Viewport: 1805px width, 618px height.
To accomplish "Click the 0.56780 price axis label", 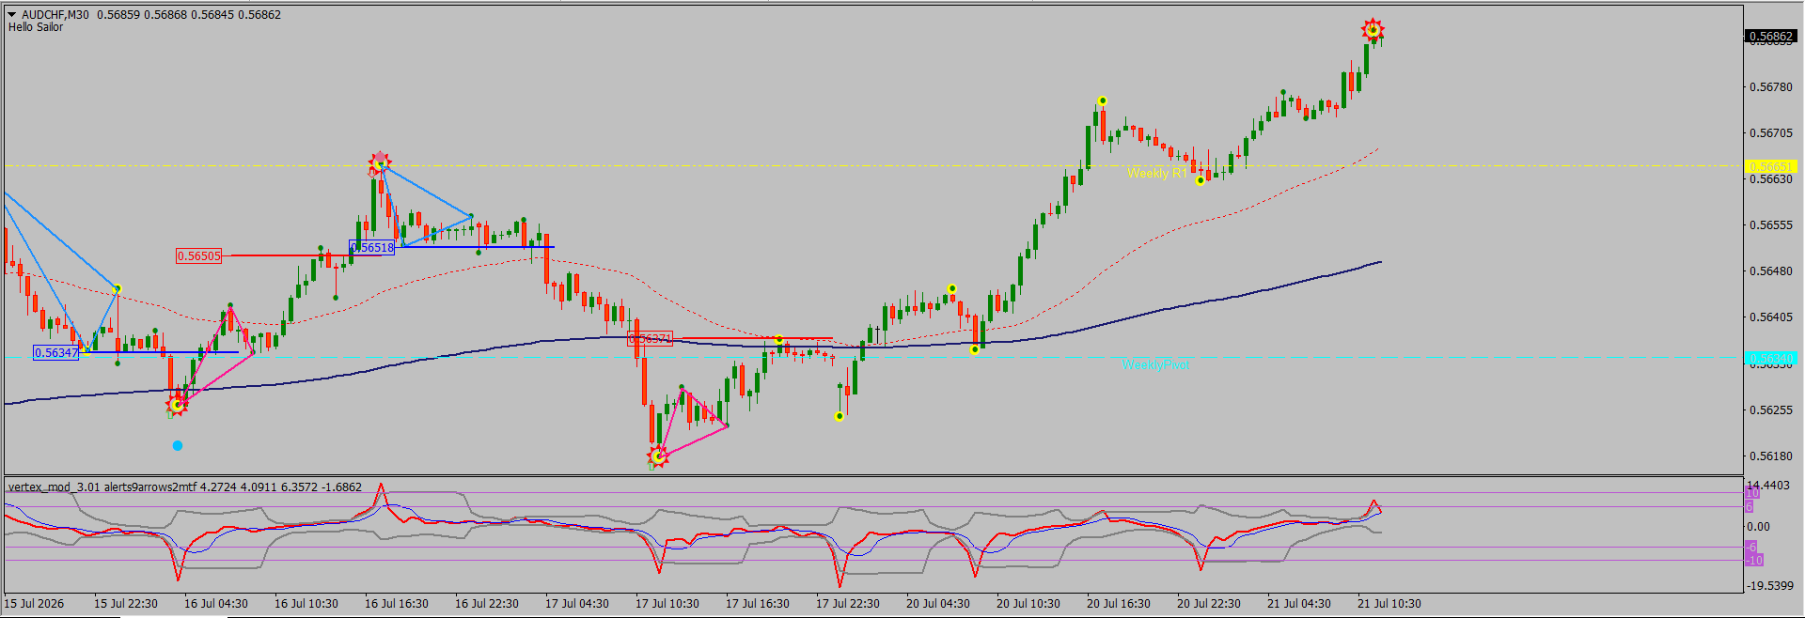I will coord(1771,87).
